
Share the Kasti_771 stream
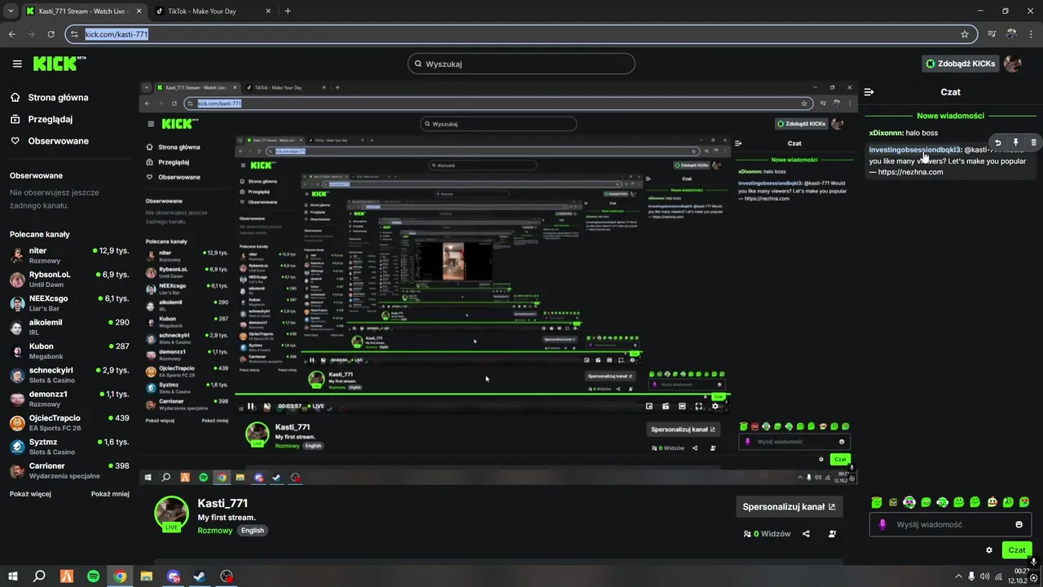tap(806, 534)
